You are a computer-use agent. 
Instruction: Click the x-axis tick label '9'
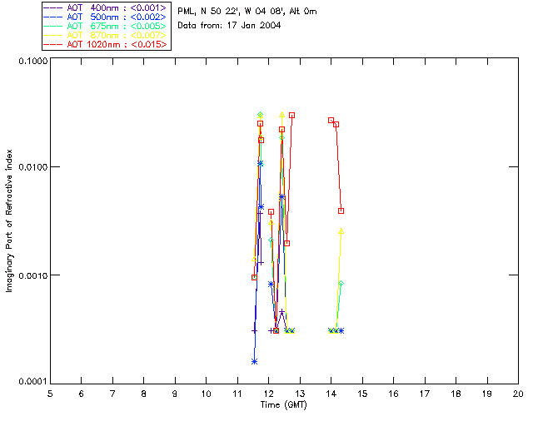(x=175, y=394)
